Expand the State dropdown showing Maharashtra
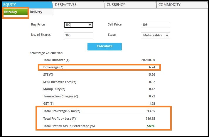 tap(155, 35)
